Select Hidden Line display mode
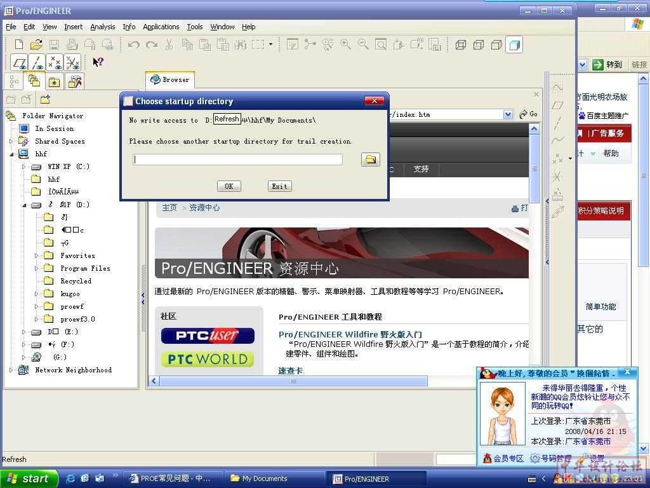The width and height of the screenshot is (650, 488). (479, 45)
